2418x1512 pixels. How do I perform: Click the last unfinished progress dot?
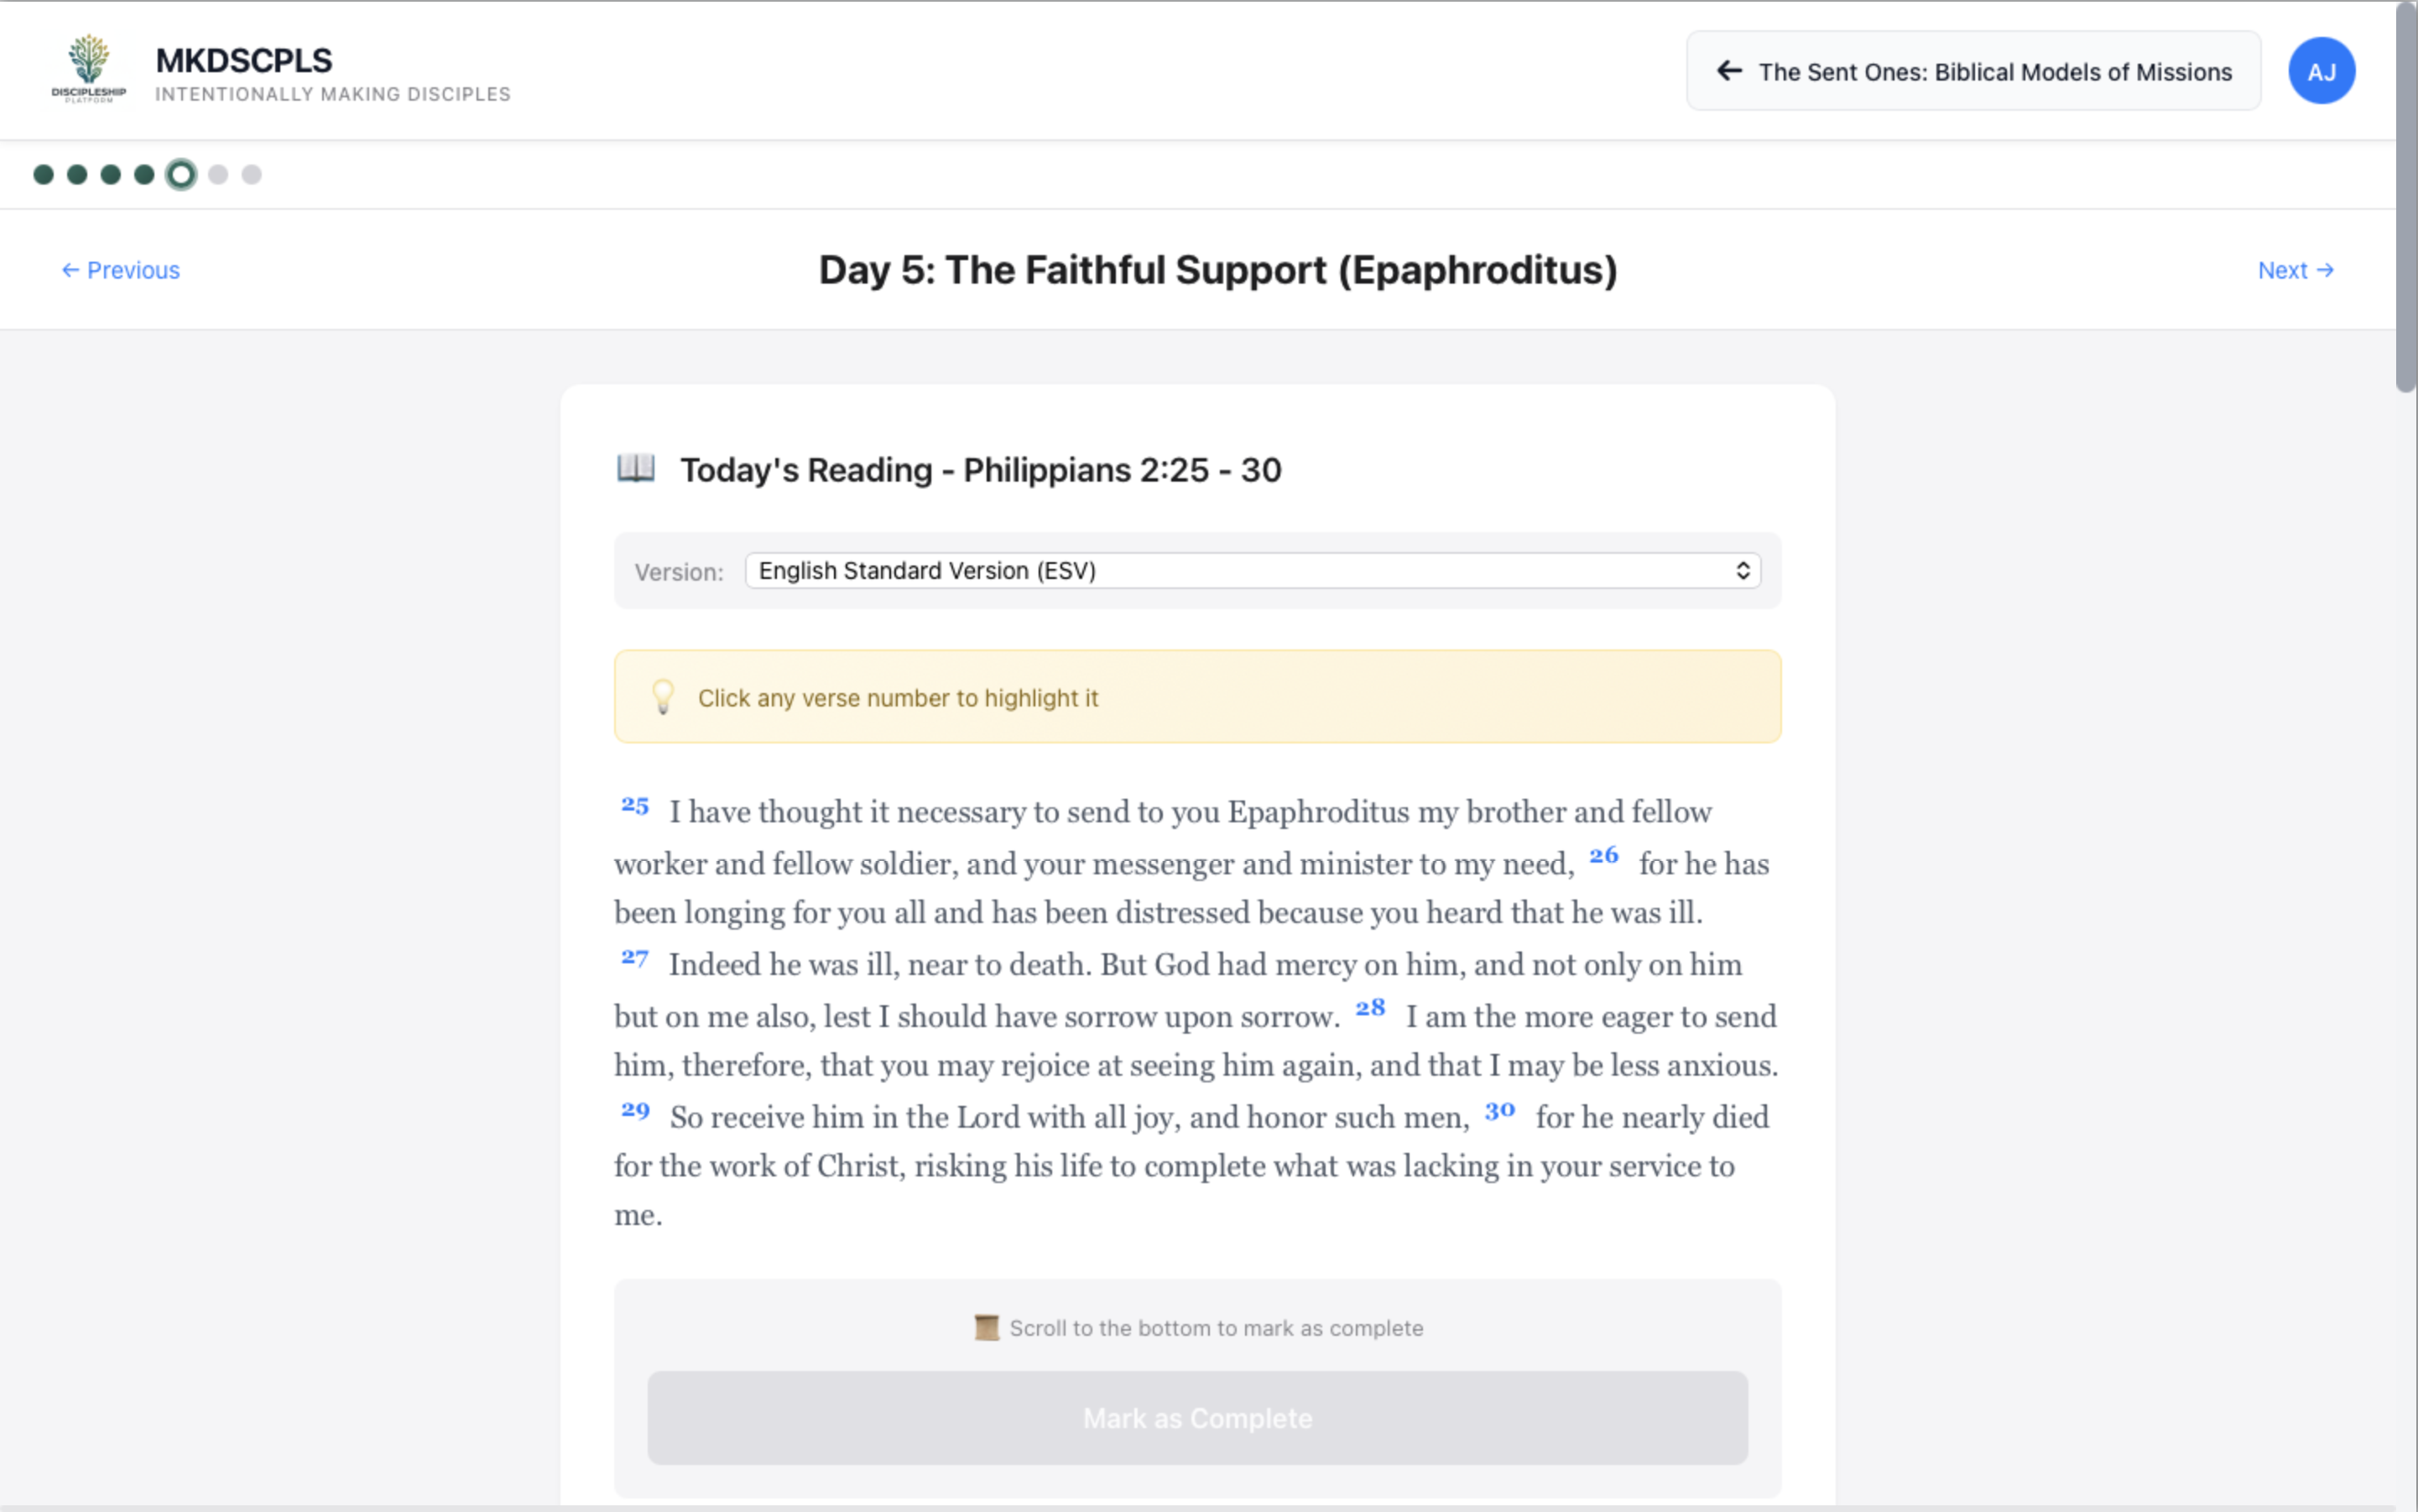(x=250, y=174)
